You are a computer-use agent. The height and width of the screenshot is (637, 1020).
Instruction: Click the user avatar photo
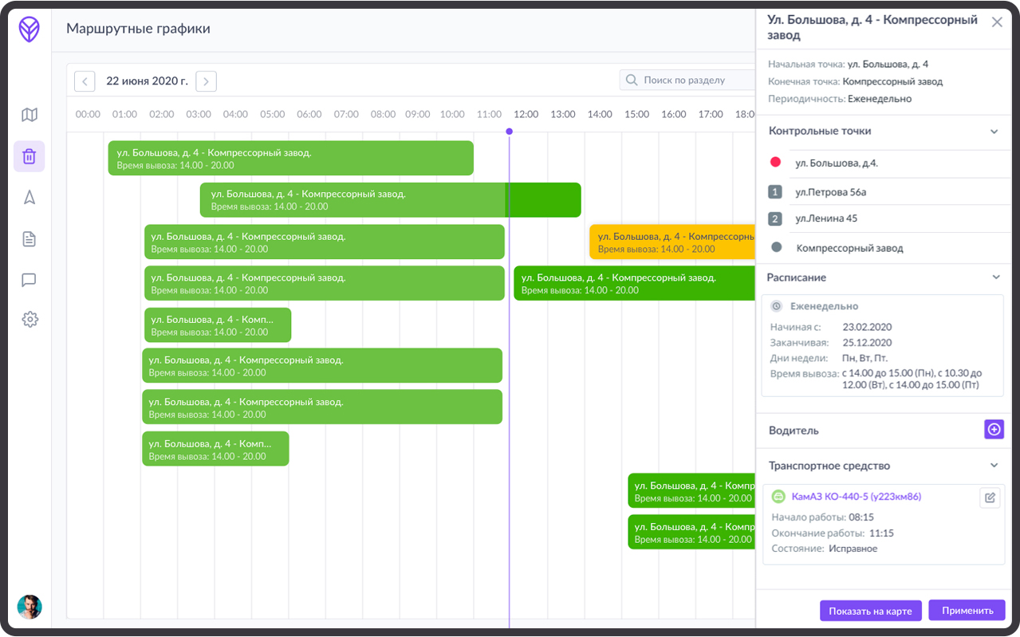(30, 607)
